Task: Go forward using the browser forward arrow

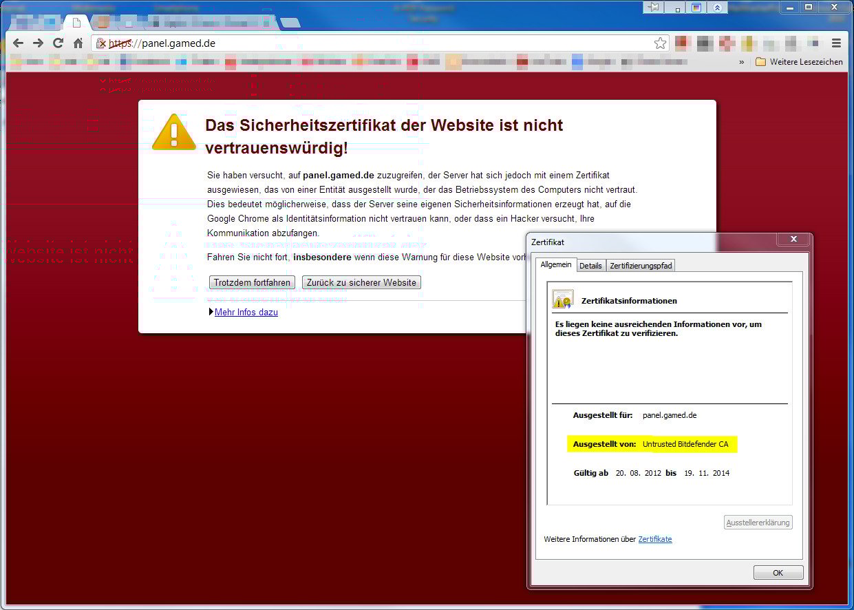Action: point(39,43)
